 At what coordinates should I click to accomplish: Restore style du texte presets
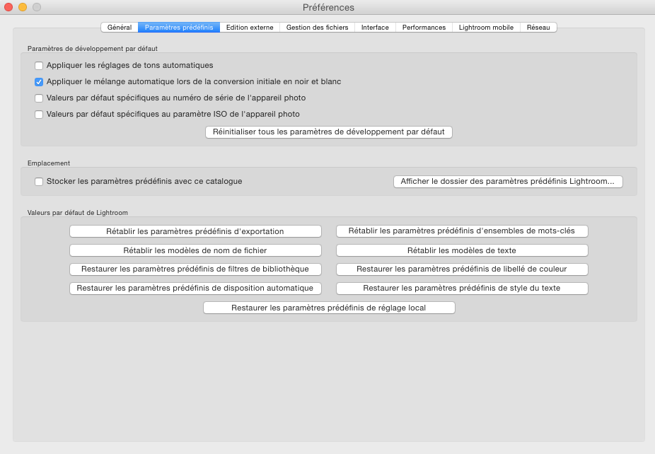[462, 289]
